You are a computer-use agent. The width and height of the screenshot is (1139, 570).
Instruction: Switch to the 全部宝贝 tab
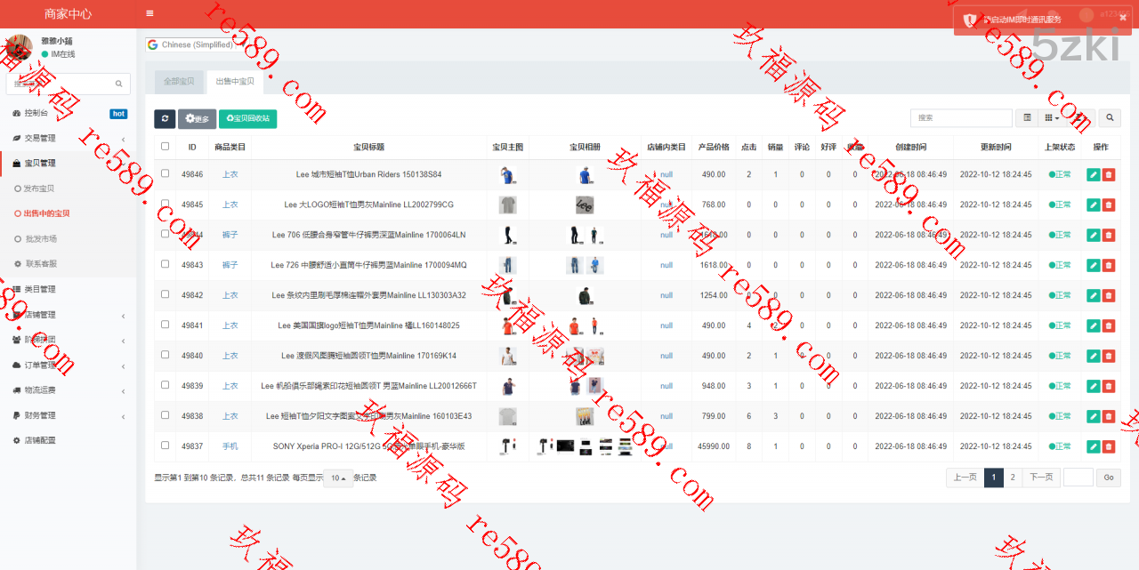[x=179, y=82]
